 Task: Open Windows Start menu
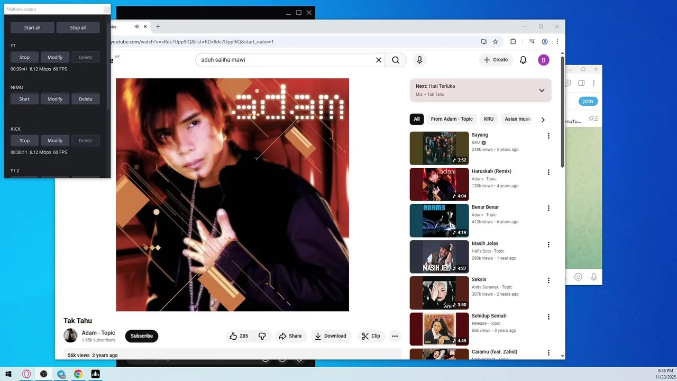click(8, 374)
